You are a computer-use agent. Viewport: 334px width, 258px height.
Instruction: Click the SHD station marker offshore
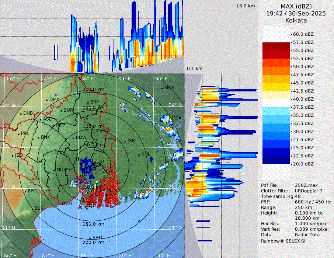tap(90, 238)
